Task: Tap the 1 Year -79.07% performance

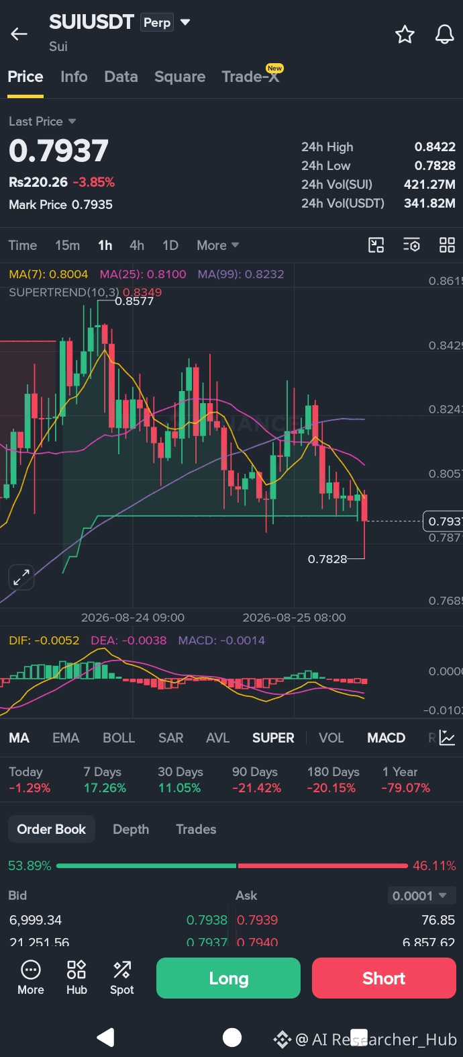Action: [406, 779]
